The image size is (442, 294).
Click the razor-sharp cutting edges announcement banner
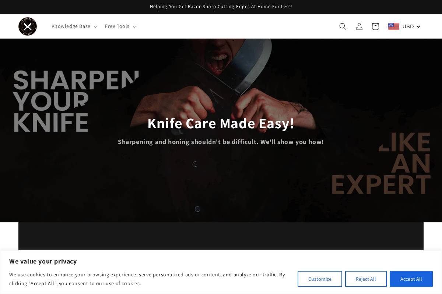pyautogui.click(x=221, y=6)
